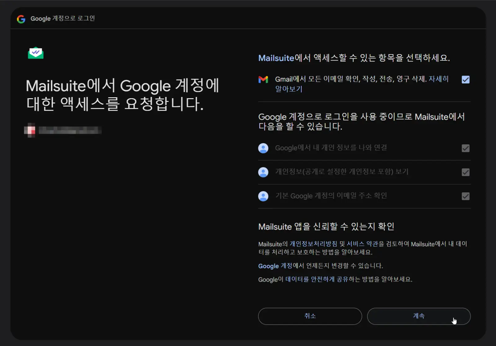Click profile icon beside '기본 Google 계정의 이메일 주소 확인'
496x346 pixels.
[263, 196]
